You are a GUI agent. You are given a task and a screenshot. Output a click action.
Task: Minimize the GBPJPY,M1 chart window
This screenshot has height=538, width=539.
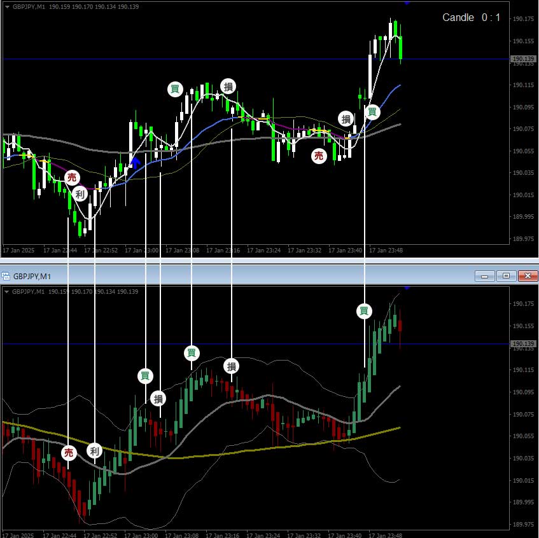486,276
